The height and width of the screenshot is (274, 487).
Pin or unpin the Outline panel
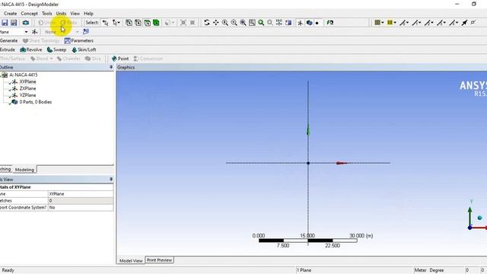(x=111, y=67)
